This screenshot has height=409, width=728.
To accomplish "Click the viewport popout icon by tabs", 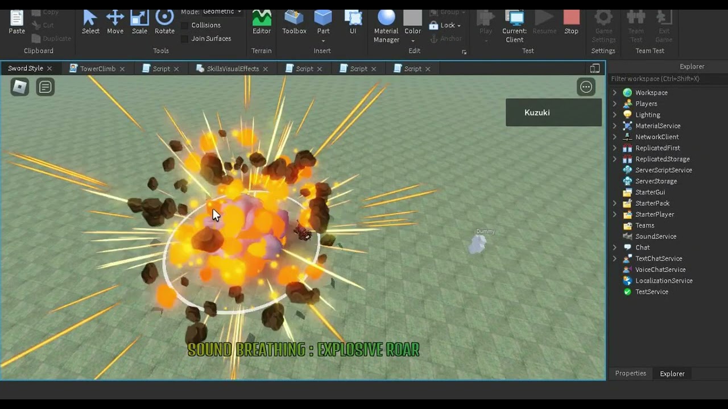I will click(595, 68).
